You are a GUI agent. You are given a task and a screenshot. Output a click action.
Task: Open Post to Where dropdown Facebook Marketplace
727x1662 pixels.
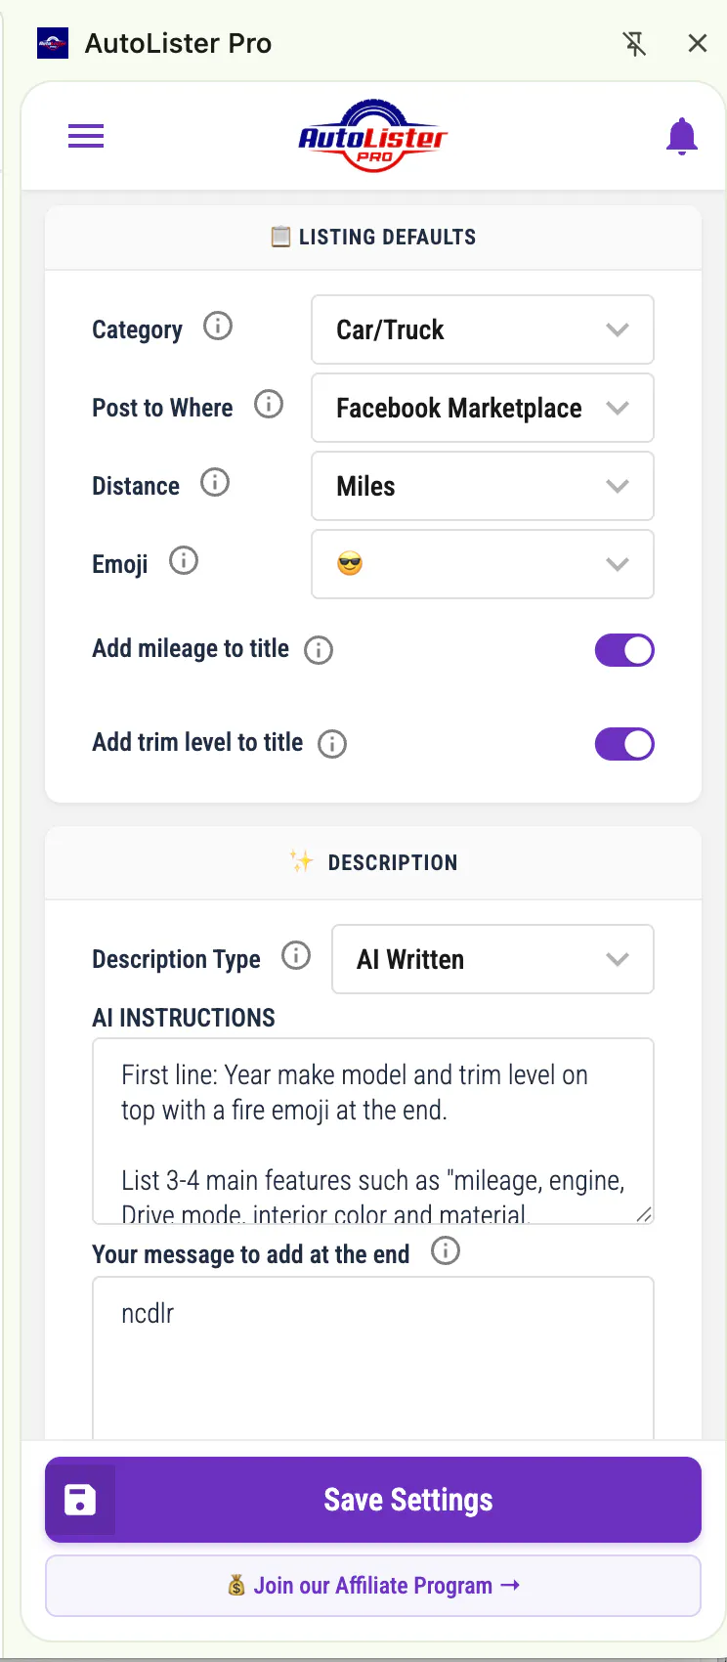[483, 408]
